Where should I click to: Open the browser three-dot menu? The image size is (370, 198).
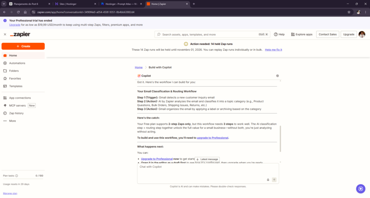tap(366, 12)
